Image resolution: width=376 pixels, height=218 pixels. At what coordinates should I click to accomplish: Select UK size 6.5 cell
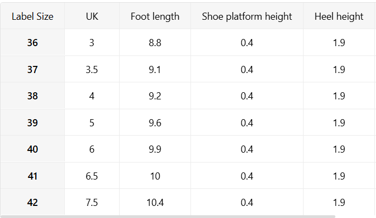pyautogui.click(x=92, y=176)
